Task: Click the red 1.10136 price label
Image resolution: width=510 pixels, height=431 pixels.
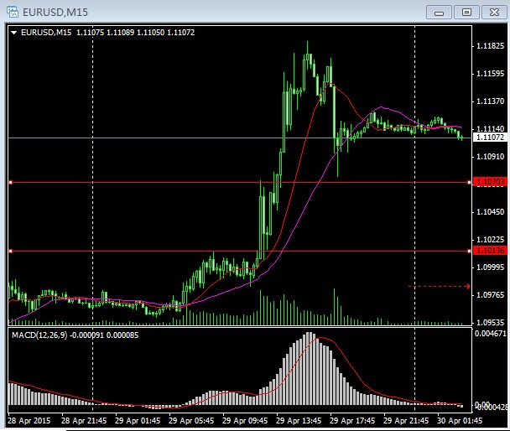Action: point(488,251)
